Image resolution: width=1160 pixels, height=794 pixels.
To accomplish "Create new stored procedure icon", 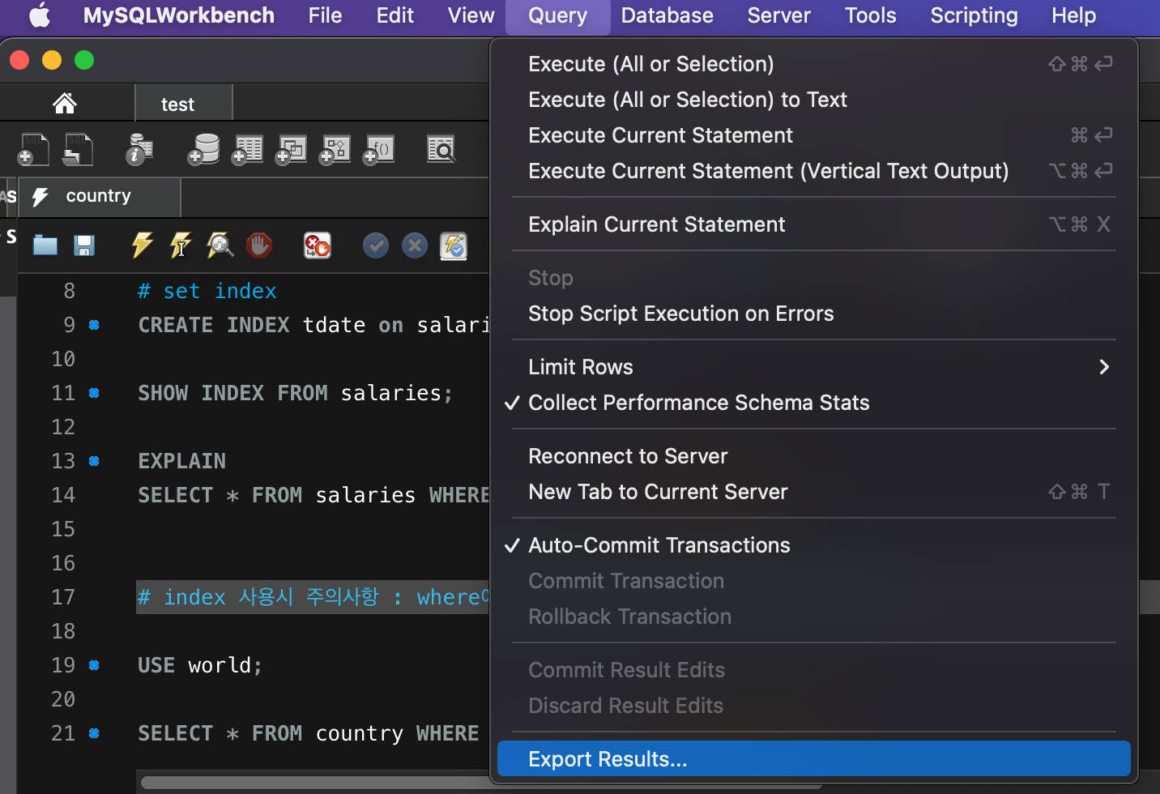I will [335, 149].
